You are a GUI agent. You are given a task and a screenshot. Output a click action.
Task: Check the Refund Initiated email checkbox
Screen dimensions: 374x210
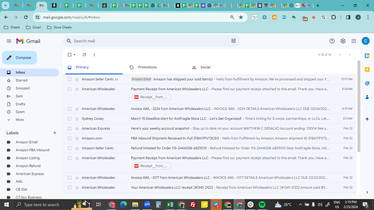click(x=70, y=148)
